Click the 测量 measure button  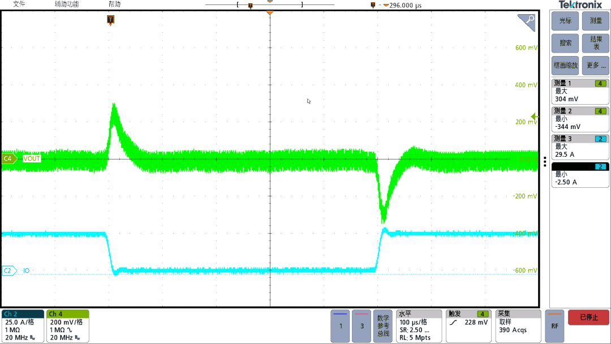tap(596, 20)
